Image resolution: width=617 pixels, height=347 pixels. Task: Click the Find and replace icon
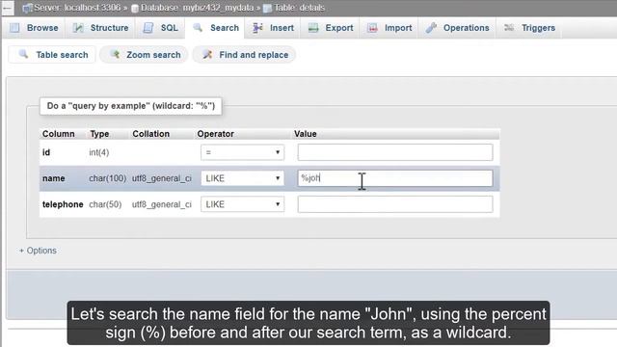pos(207,55)
